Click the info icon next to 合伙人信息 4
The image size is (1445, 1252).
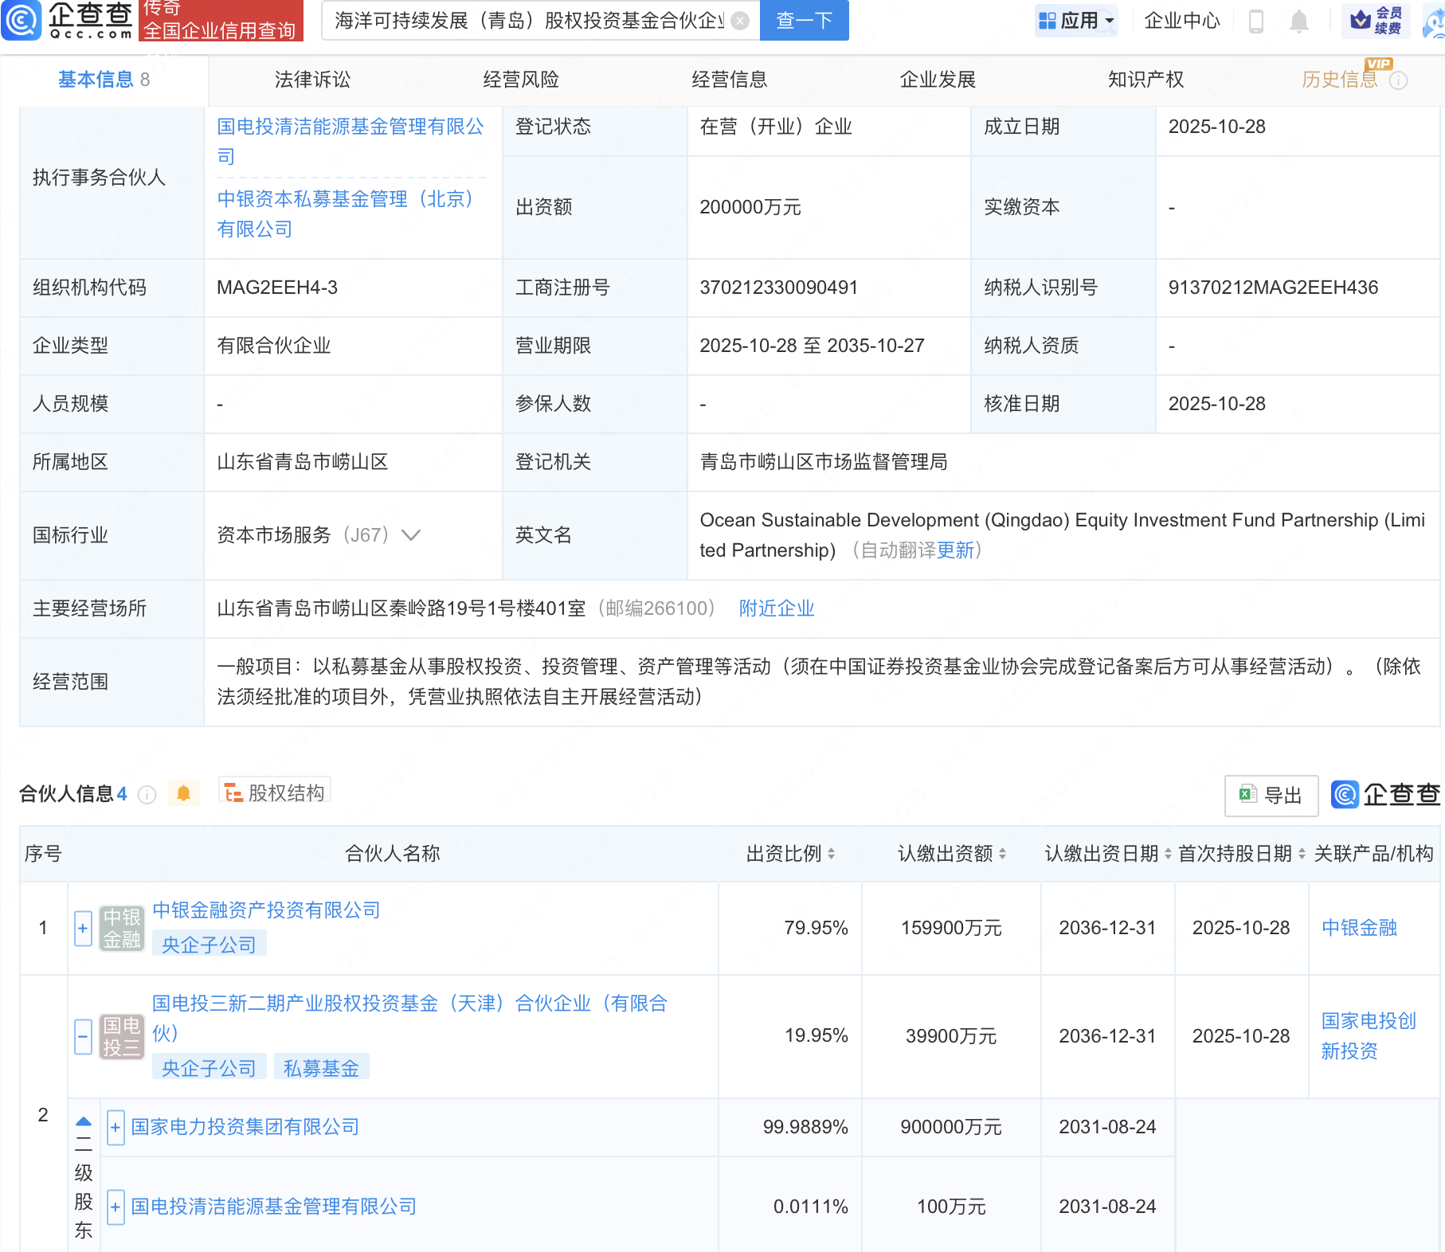click(x=147, y=793)
